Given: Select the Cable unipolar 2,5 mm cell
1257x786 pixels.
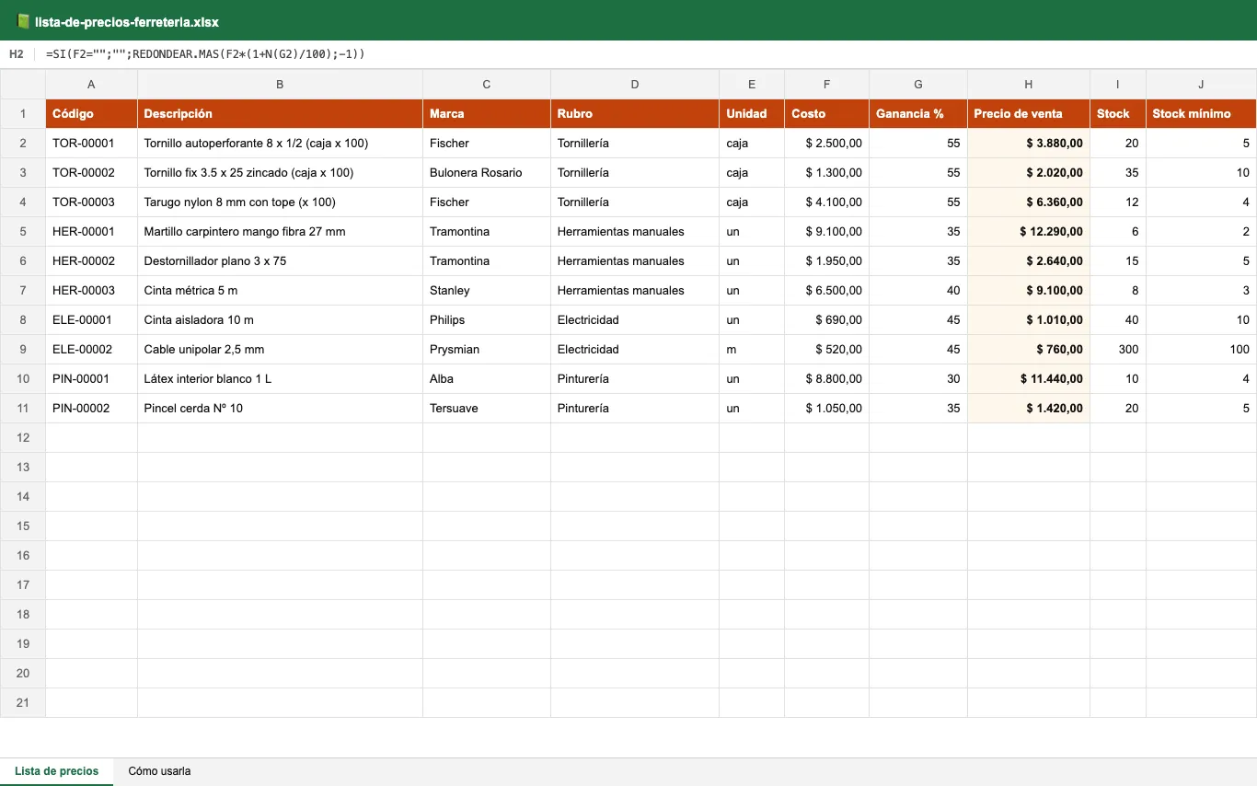Looking at the screenshot, I should (280, 350).
